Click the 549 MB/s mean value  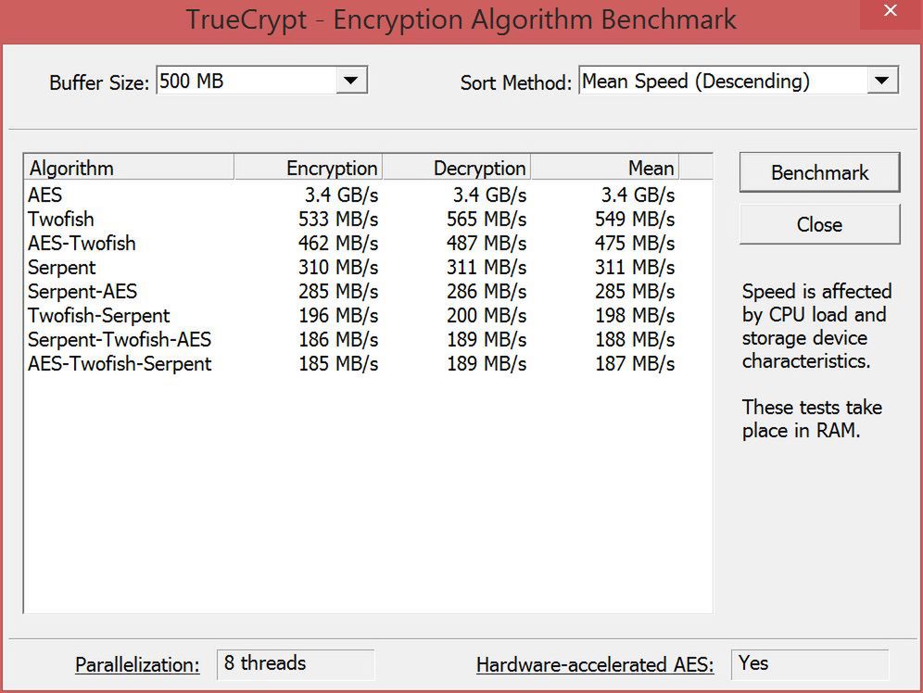coord(635,219)
